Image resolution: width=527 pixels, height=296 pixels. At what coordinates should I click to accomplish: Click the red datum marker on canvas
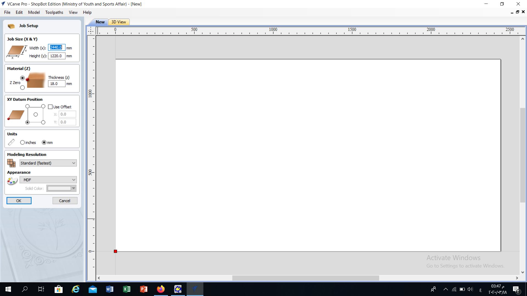point(116,251)
